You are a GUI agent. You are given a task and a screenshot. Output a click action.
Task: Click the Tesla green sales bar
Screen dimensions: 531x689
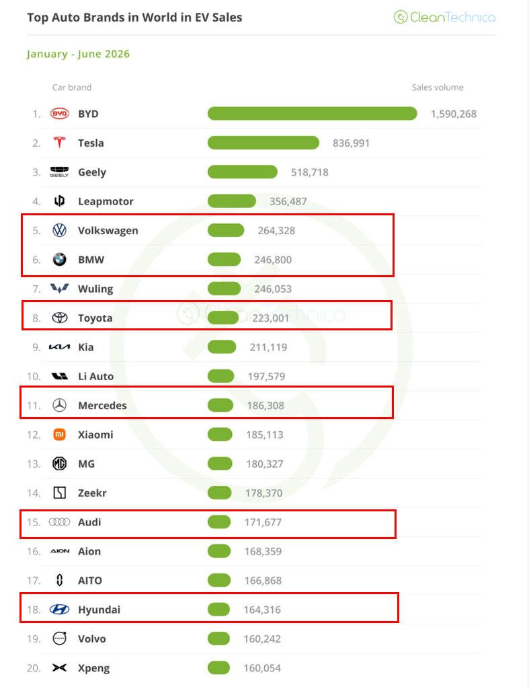(263, 143)
